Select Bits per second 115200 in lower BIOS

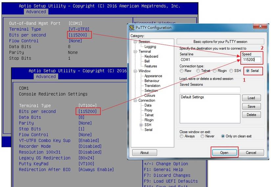click(x=87, y=112)
